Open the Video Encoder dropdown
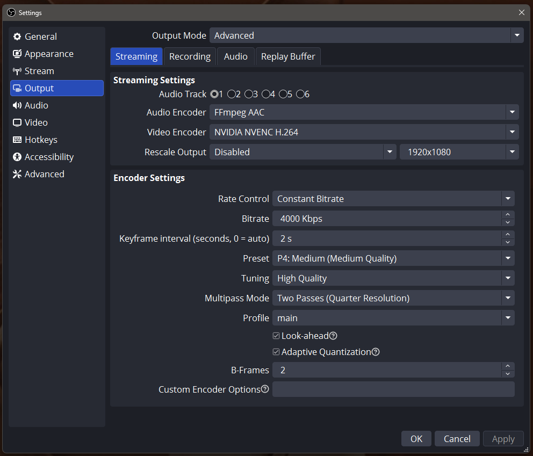This screenshot has height=456, width=533. [x=364, y=132]
